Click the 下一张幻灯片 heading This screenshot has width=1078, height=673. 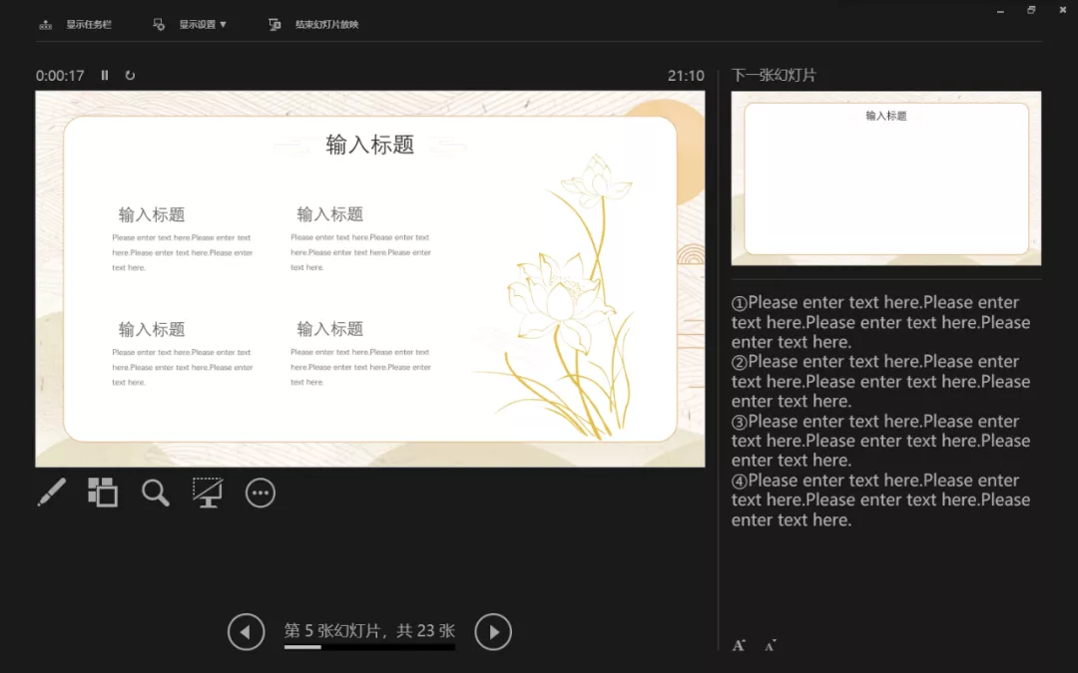tap(774, 76)
